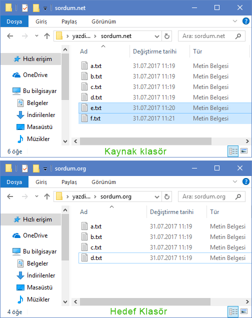Go up one folder in sordum.net window

coord(47,36)
